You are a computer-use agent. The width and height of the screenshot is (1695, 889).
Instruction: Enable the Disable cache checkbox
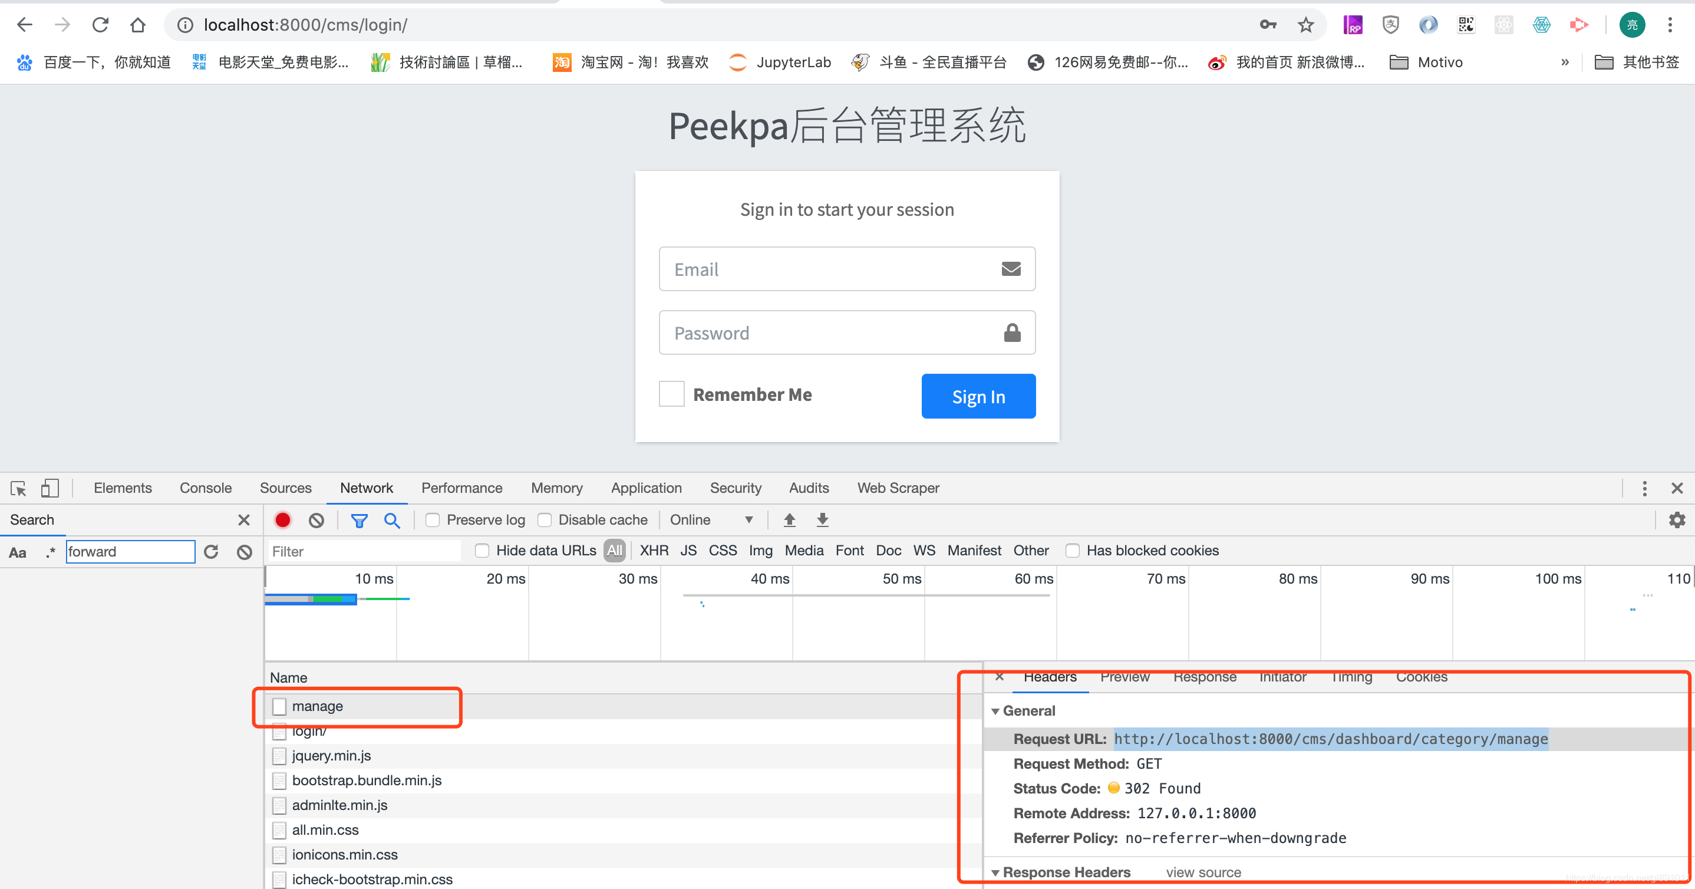[546, 520]
